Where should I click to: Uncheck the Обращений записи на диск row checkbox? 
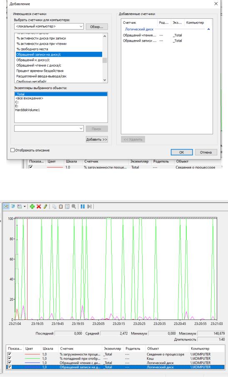pyautogui.click(x=10, y=367)
